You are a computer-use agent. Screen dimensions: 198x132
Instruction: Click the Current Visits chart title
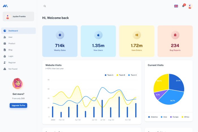coord(156,65)
